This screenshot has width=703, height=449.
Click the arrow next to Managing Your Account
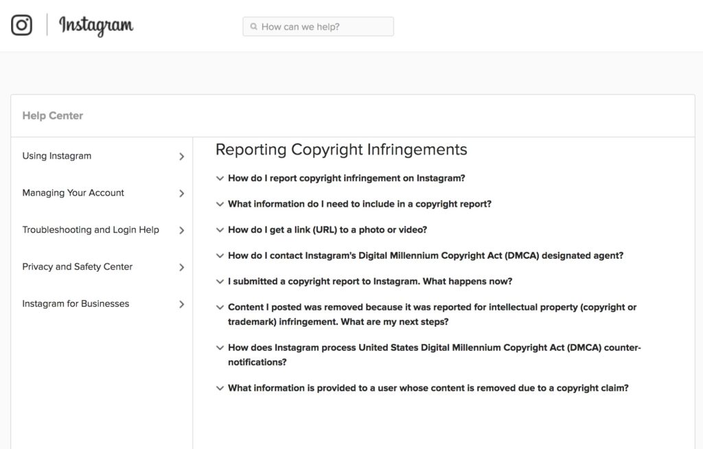coord(181,194)
